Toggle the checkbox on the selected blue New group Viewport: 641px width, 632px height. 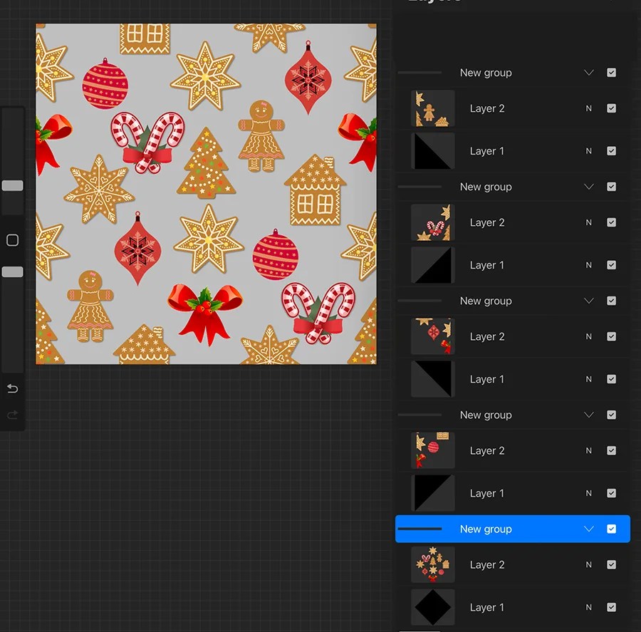612,529
